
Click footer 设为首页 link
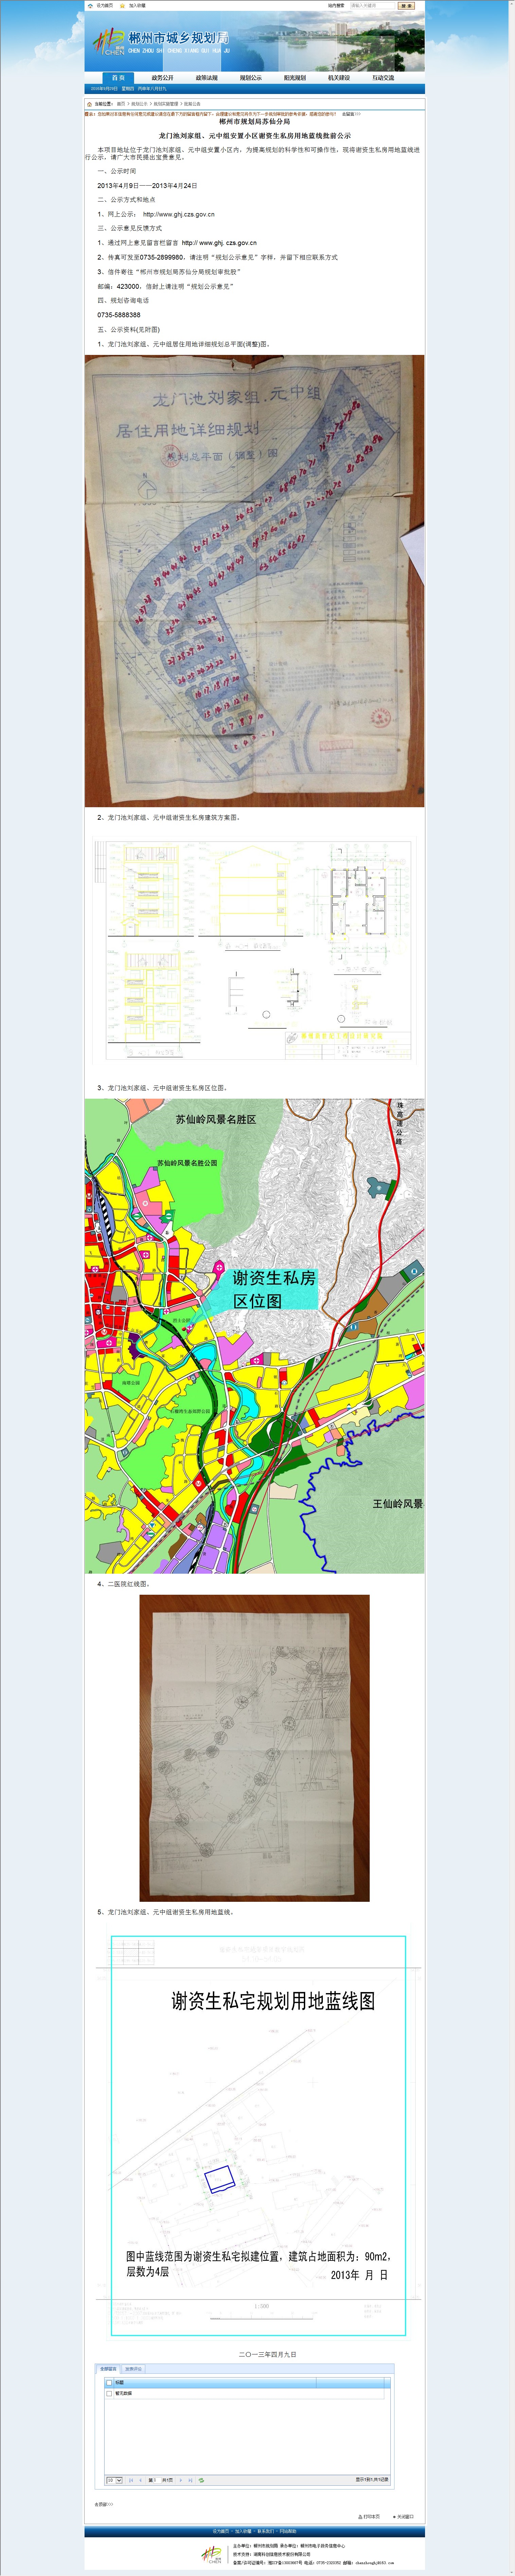(221, 2531)
